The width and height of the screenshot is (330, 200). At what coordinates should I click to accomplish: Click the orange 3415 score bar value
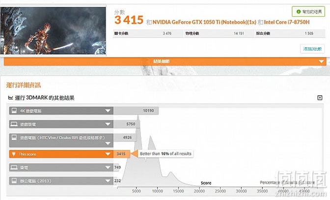[x=121, y=154]
